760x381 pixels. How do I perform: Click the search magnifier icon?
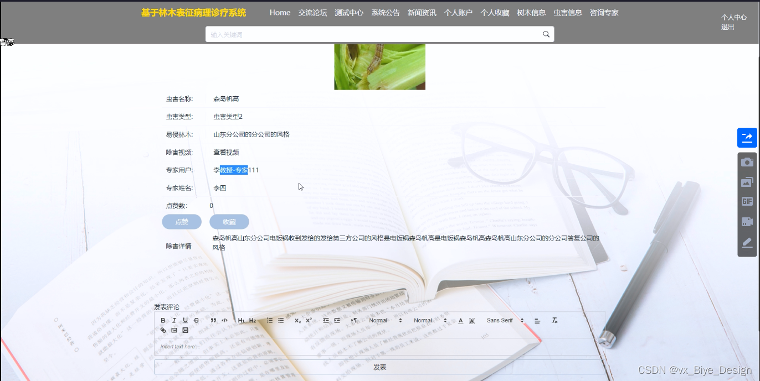point(546,34)
